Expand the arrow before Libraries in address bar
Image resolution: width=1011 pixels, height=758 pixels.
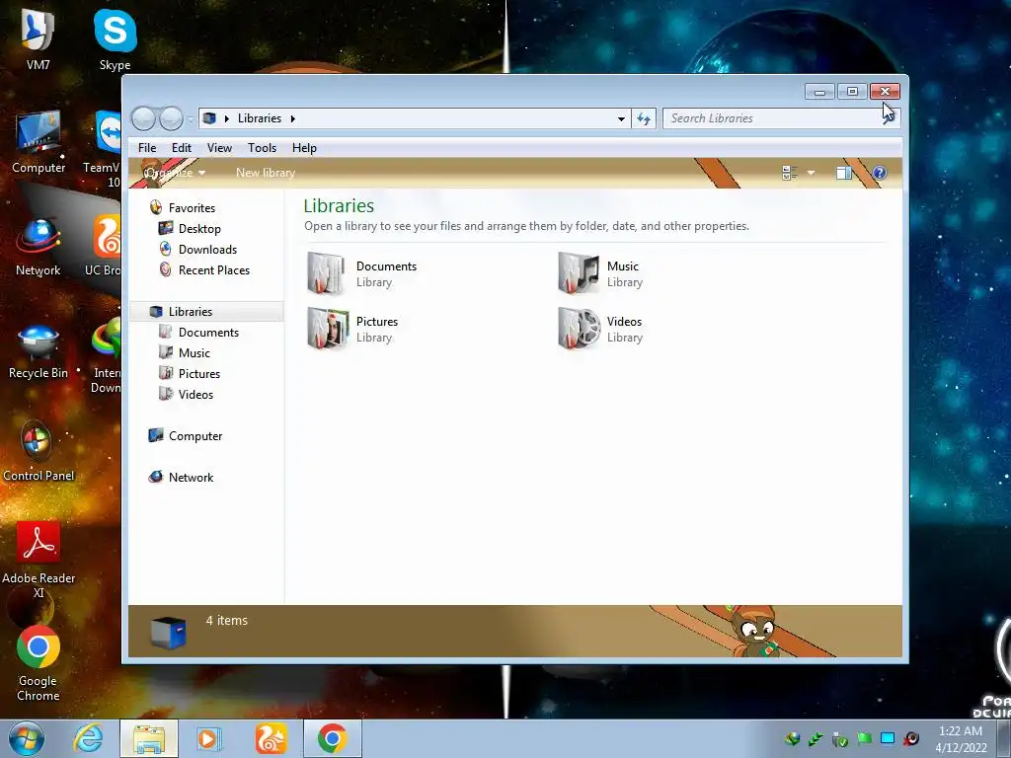click(x=227, y=118)
